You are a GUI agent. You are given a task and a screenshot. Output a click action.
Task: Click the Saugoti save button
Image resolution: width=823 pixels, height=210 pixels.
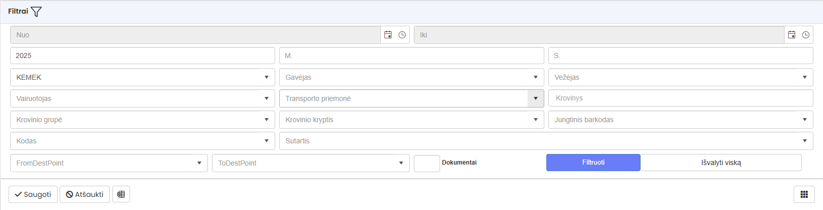[x=33, y=194]
